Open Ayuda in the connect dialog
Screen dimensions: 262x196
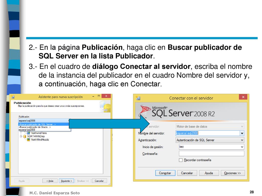coord(209,173)
